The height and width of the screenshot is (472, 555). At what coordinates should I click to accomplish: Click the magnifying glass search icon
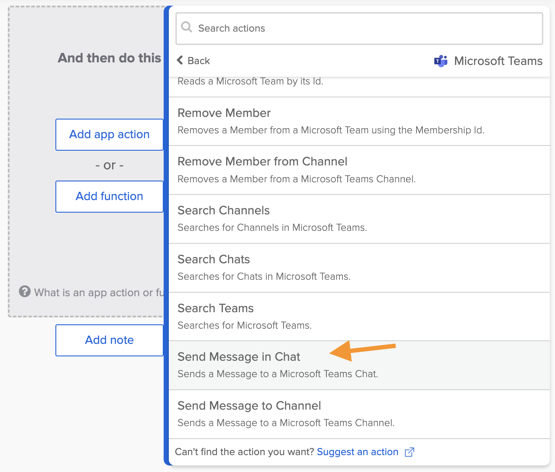click(187, 27)
